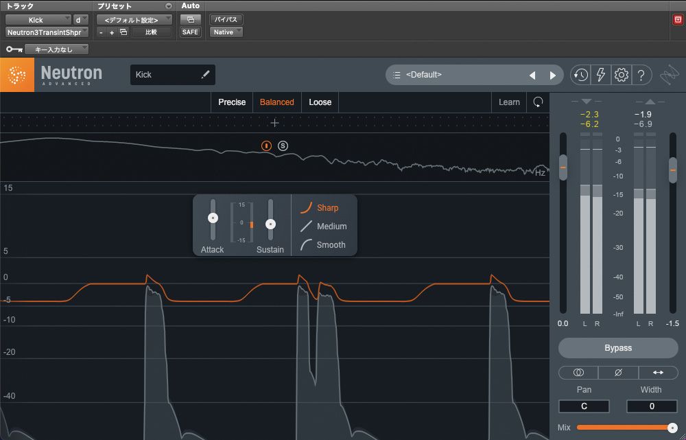Click input peak reading -2.3
This screenshot has height=440, width=686.
589,115
